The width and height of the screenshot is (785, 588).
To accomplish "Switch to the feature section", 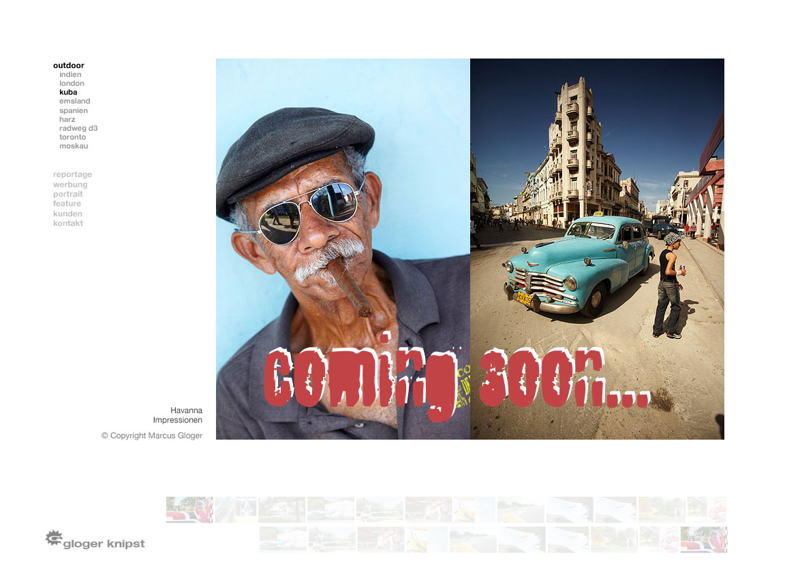I will 67,203.
